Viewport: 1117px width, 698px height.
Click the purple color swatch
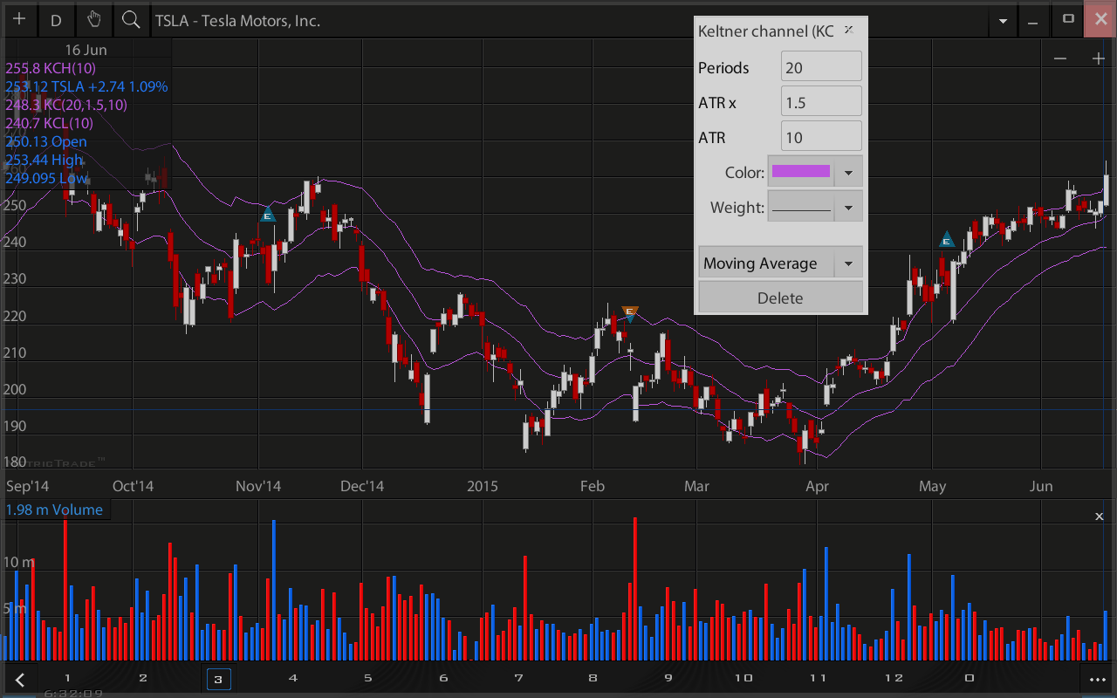coord(801,171)
